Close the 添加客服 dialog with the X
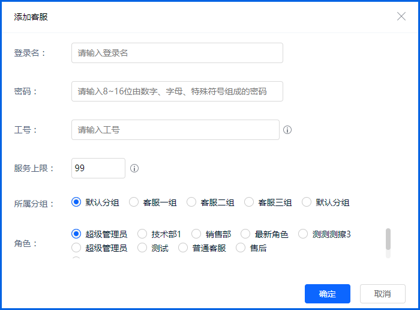Viewport: 420px width, 310px height. pos(401,16)
